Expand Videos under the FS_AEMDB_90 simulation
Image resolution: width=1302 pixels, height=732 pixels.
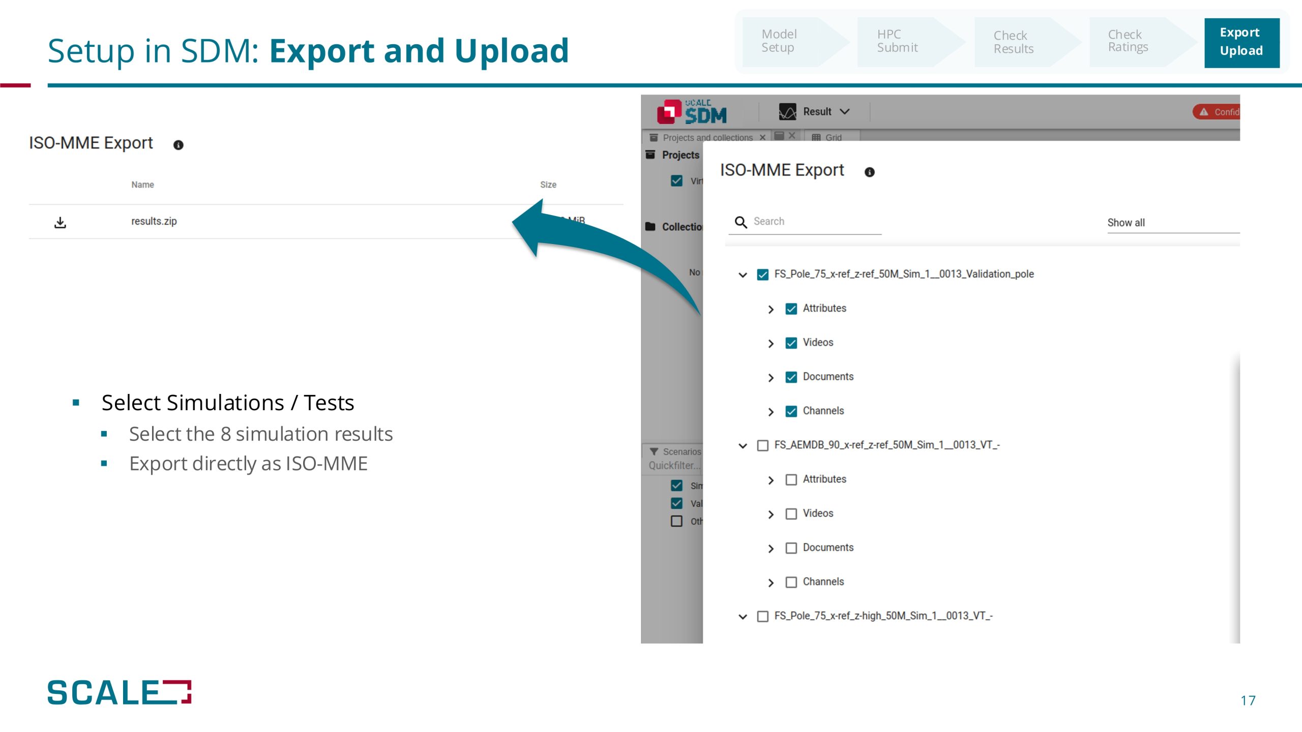point(771,514)
